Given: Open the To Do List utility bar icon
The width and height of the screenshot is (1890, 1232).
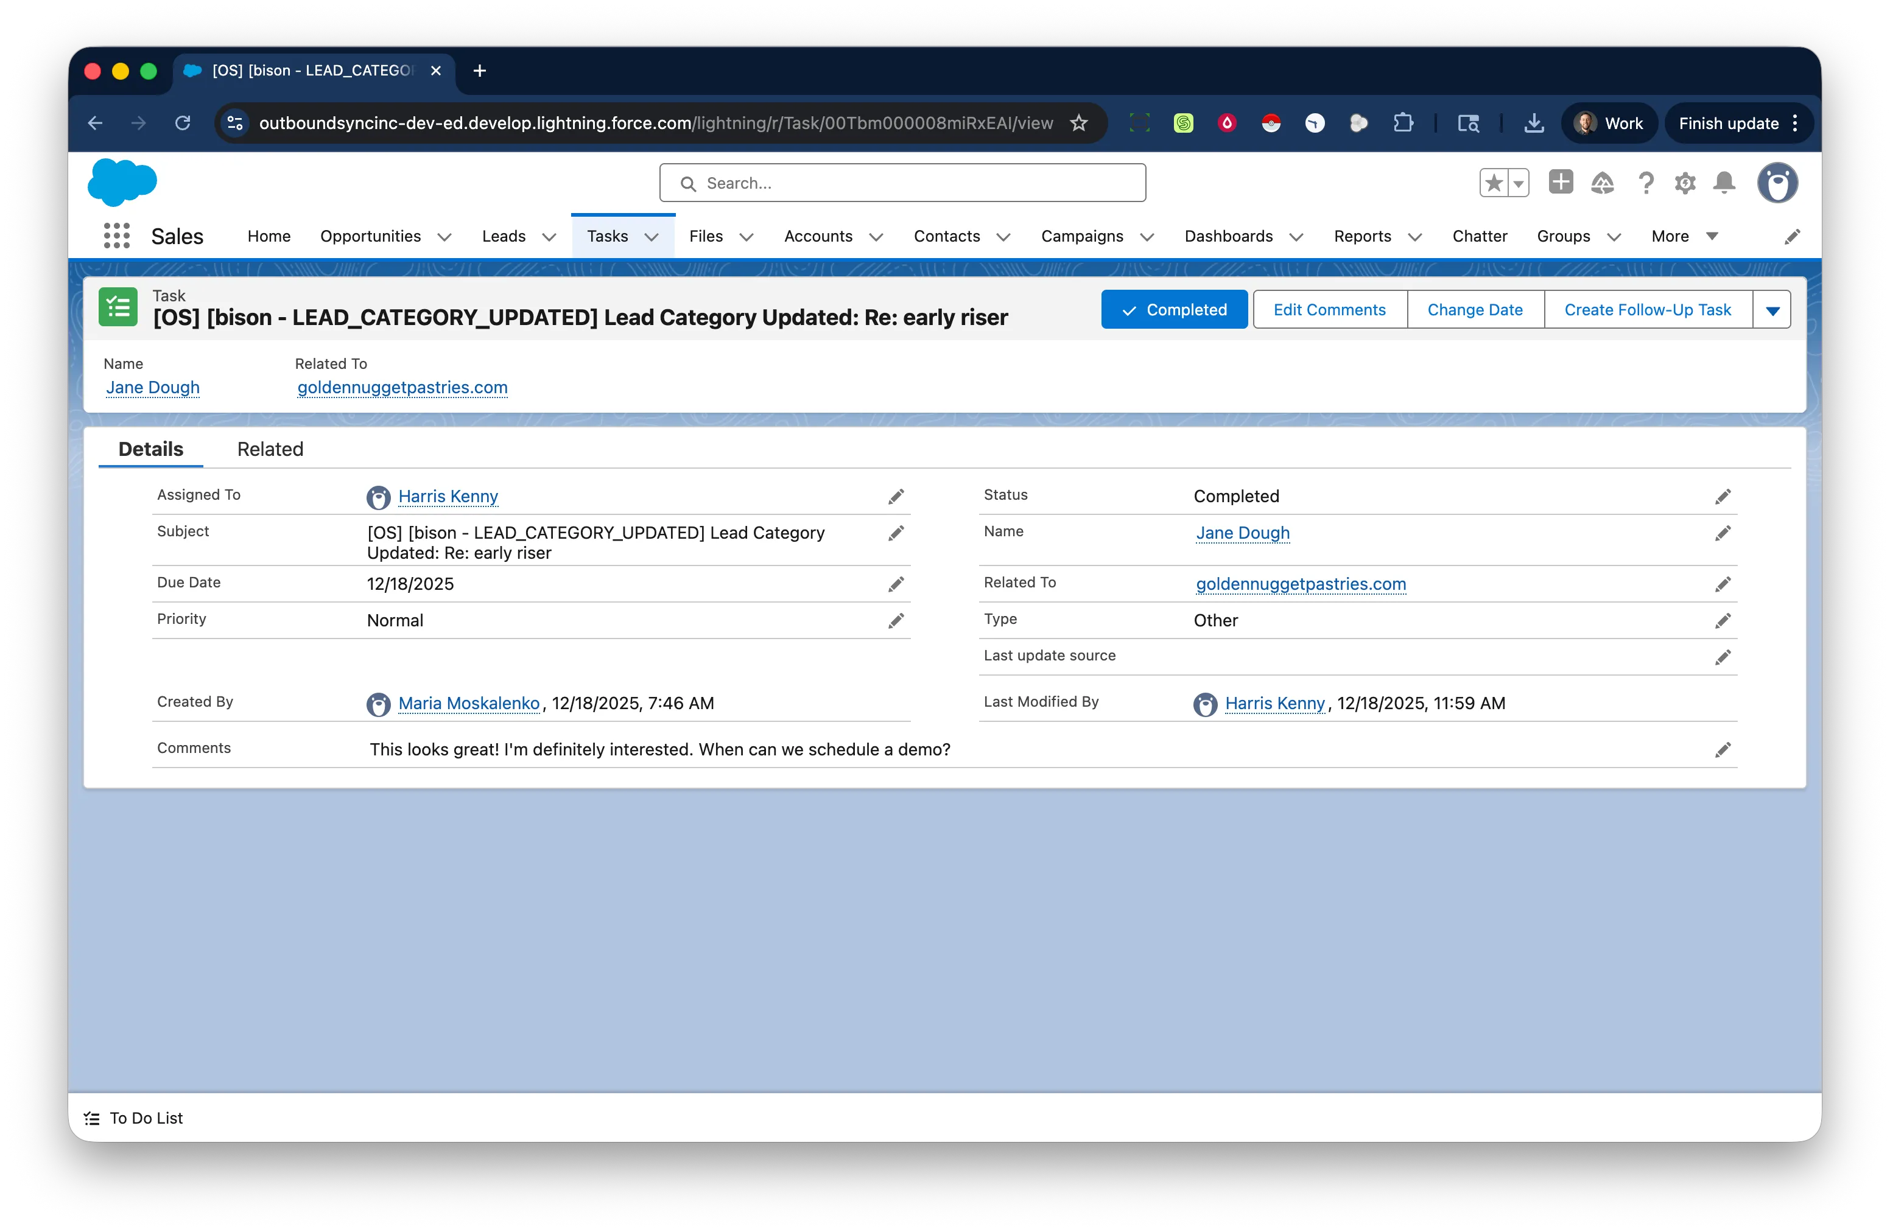Looking at the screenshot, I should 92,1118.
